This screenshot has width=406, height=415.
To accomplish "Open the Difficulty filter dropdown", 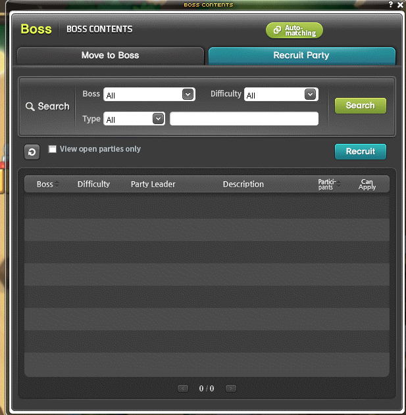I will (281, 95).
